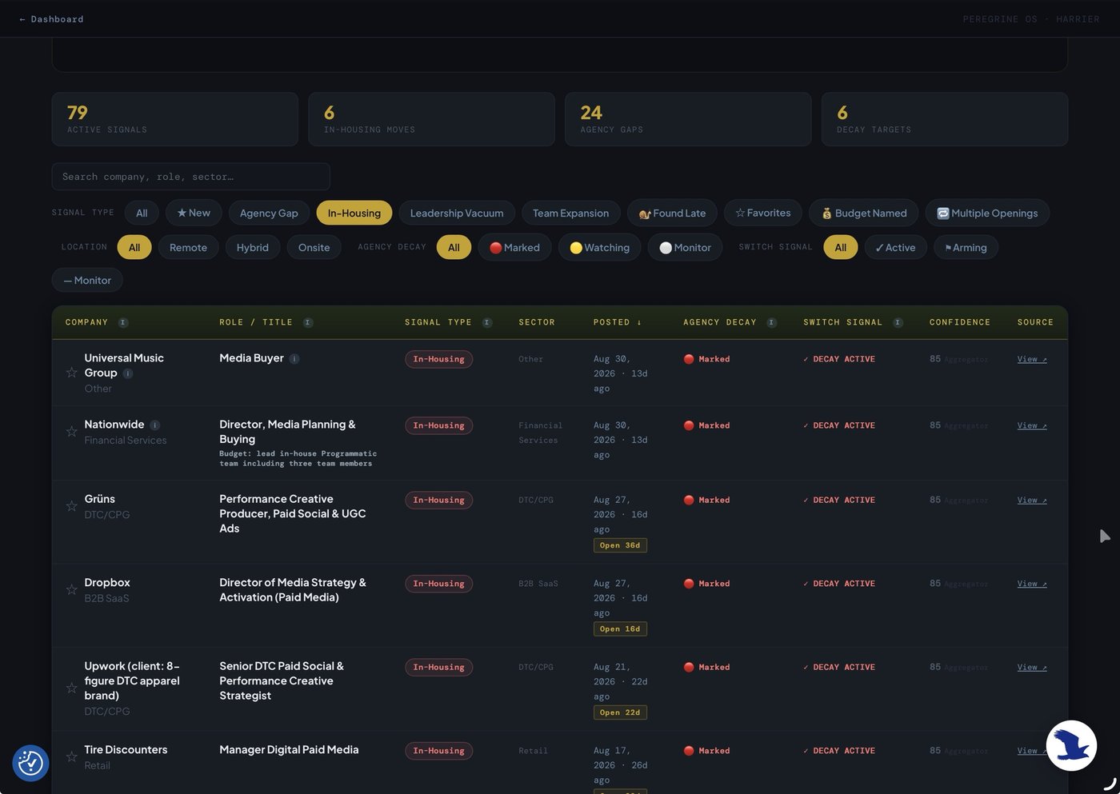Open the 6 In-Housing Moves card

tap(431, 119)
